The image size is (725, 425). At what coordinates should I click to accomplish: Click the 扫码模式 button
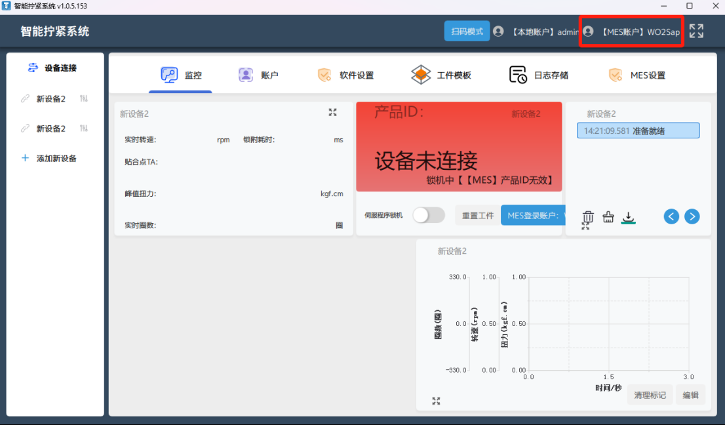tap(467, 31)
